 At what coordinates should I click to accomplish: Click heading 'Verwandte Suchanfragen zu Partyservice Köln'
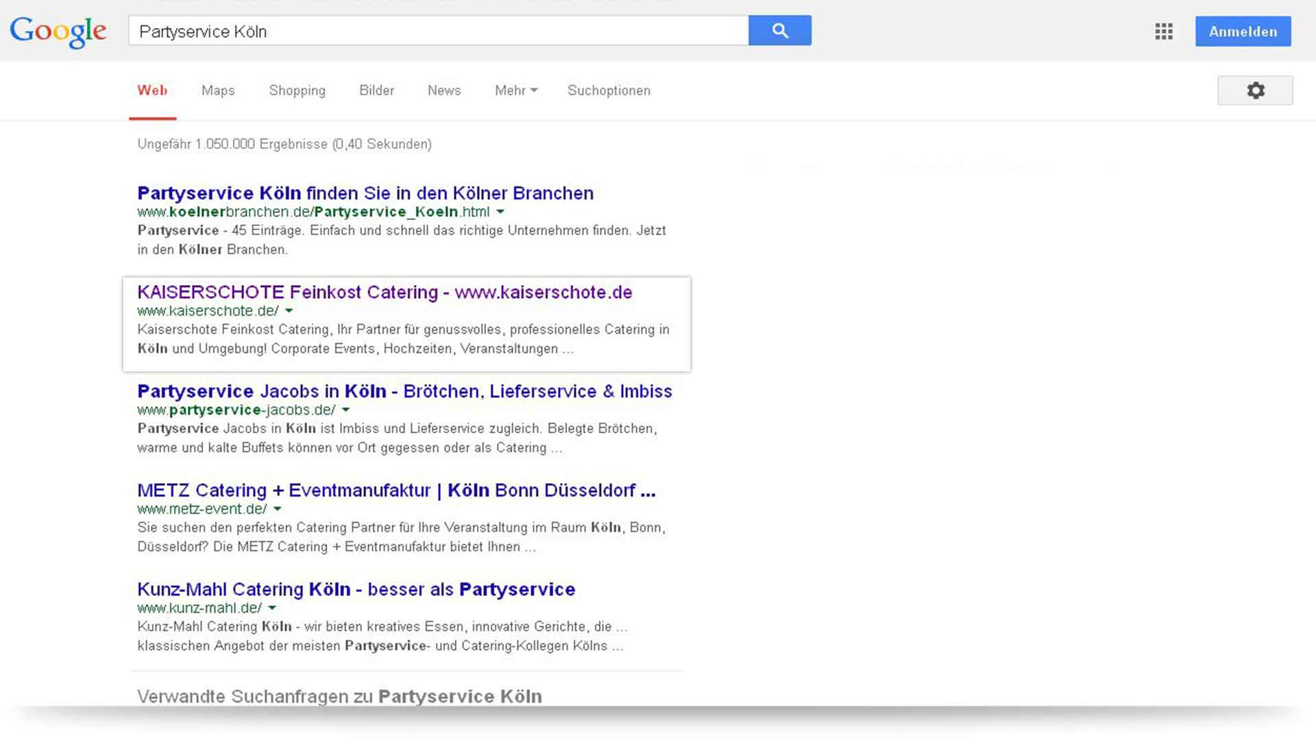point(339,696)
